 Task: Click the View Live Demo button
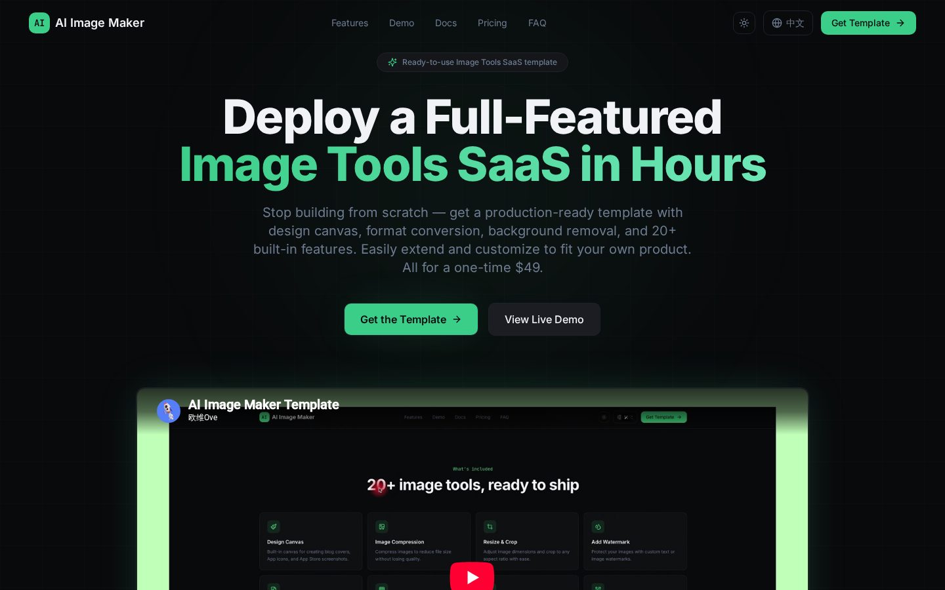coord(544,319)
